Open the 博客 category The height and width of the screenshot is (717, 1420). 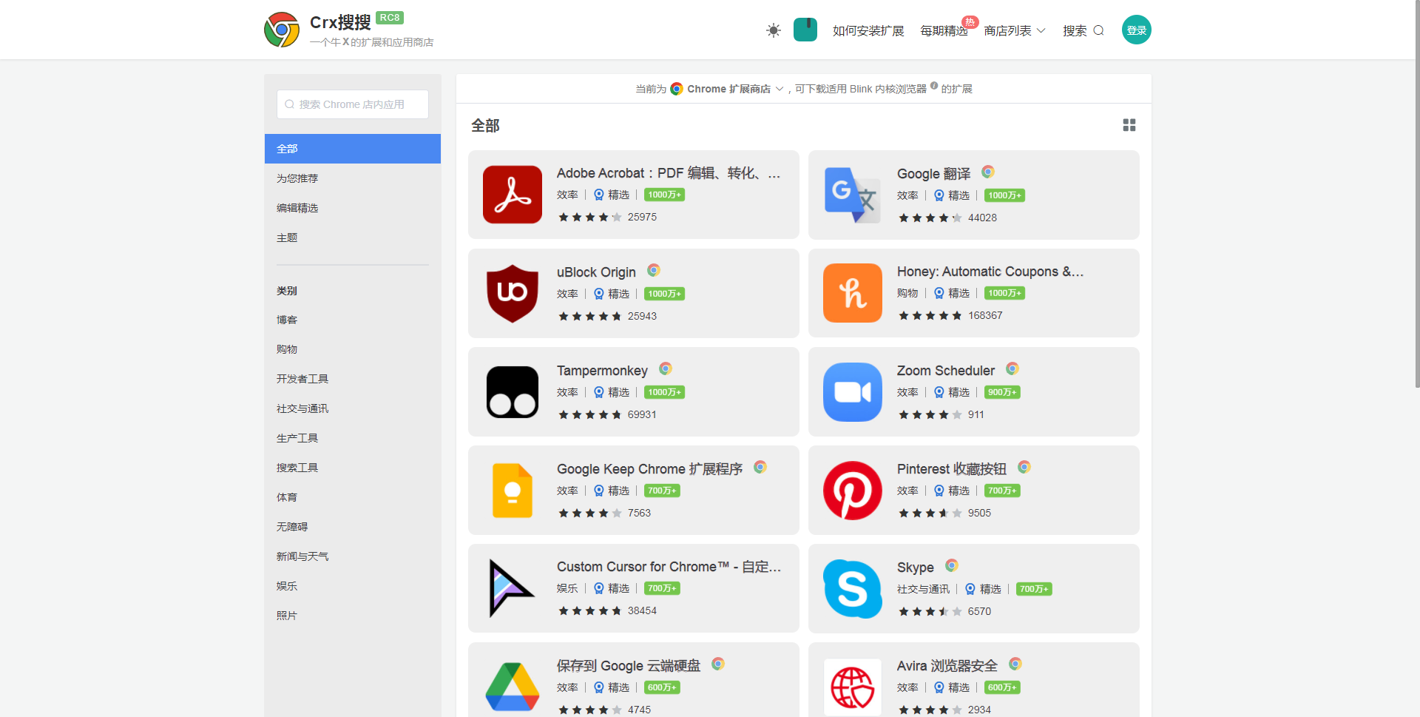(287, 320)
